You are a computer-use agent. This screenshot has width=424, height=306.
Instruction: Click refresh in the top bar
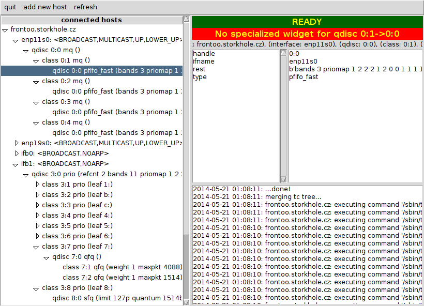pyautogui.click(x=85, y=7)
